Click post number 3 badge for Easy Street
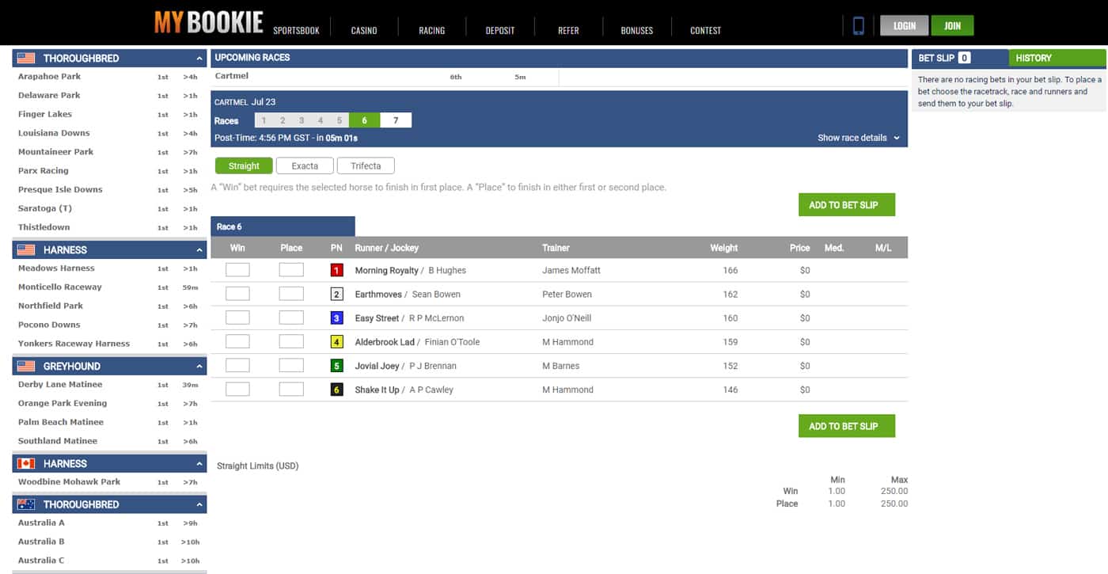The image size is (1108, 574). click(x=336, y=317)
